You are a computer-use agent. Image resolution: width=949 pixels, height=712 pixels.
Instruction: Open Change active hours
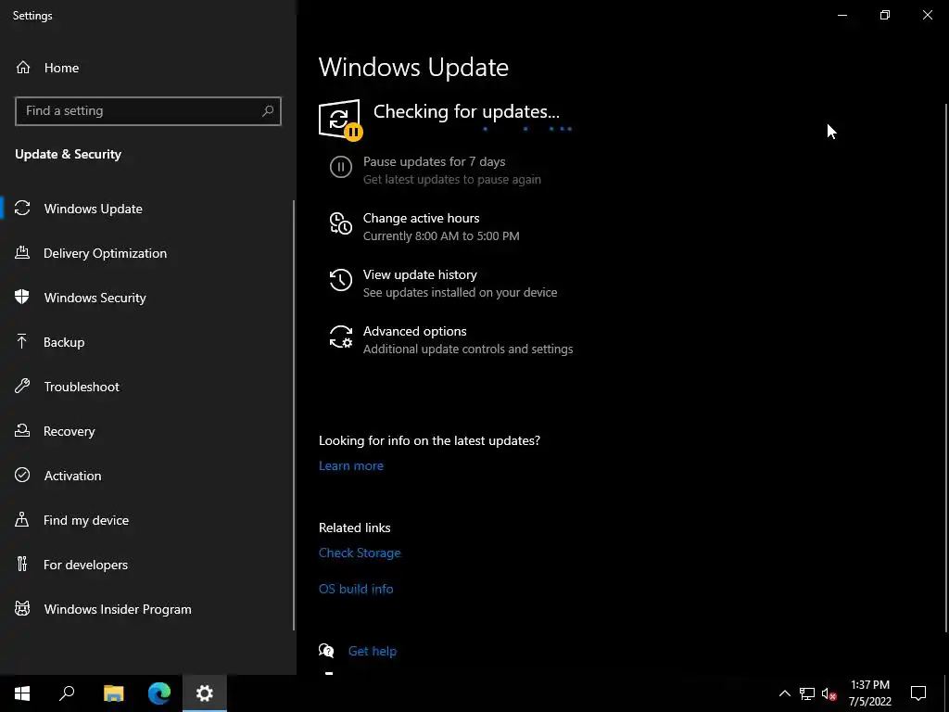click(x=422, y=218)
